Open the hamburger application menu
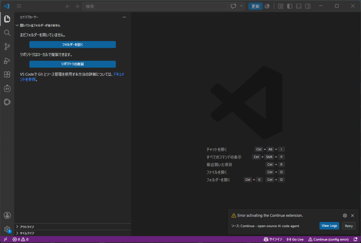This screenshot has width=361, height=243. (x=19, y=6)
